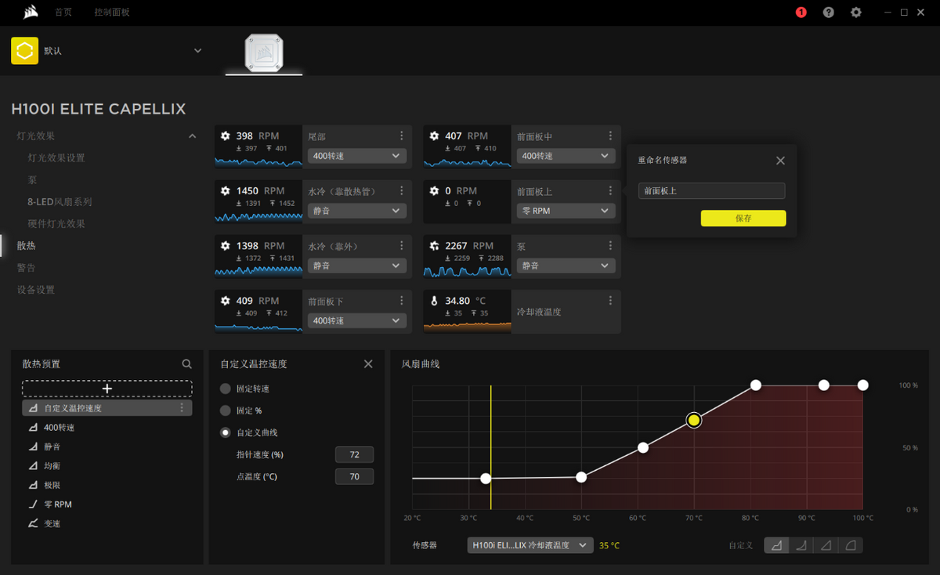Screen dimensions: 940x575
Task: Click the curve point at 50 °C
Action: point(581,477)
